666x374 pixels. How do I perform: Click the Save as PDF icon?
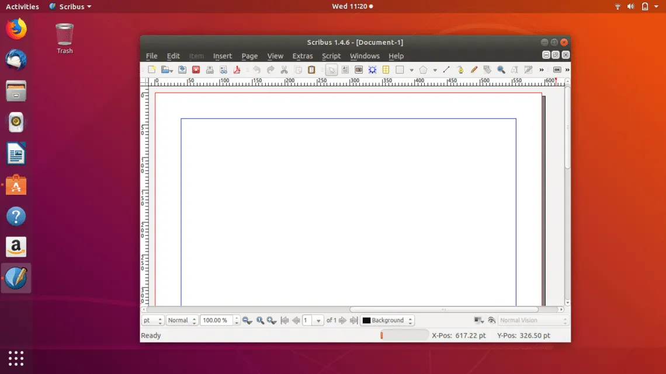pos(237,70)
